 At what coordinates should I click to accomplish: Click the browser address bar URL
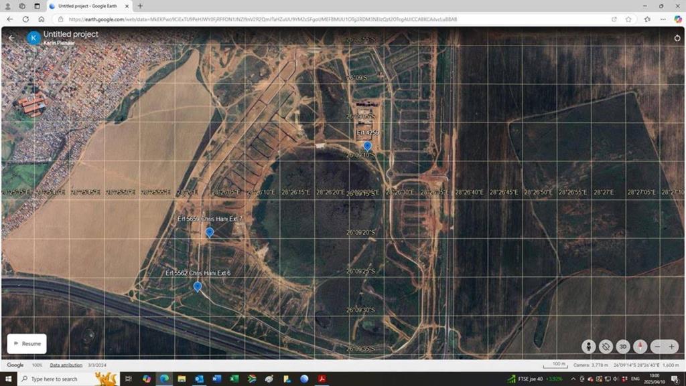(268, 19)
